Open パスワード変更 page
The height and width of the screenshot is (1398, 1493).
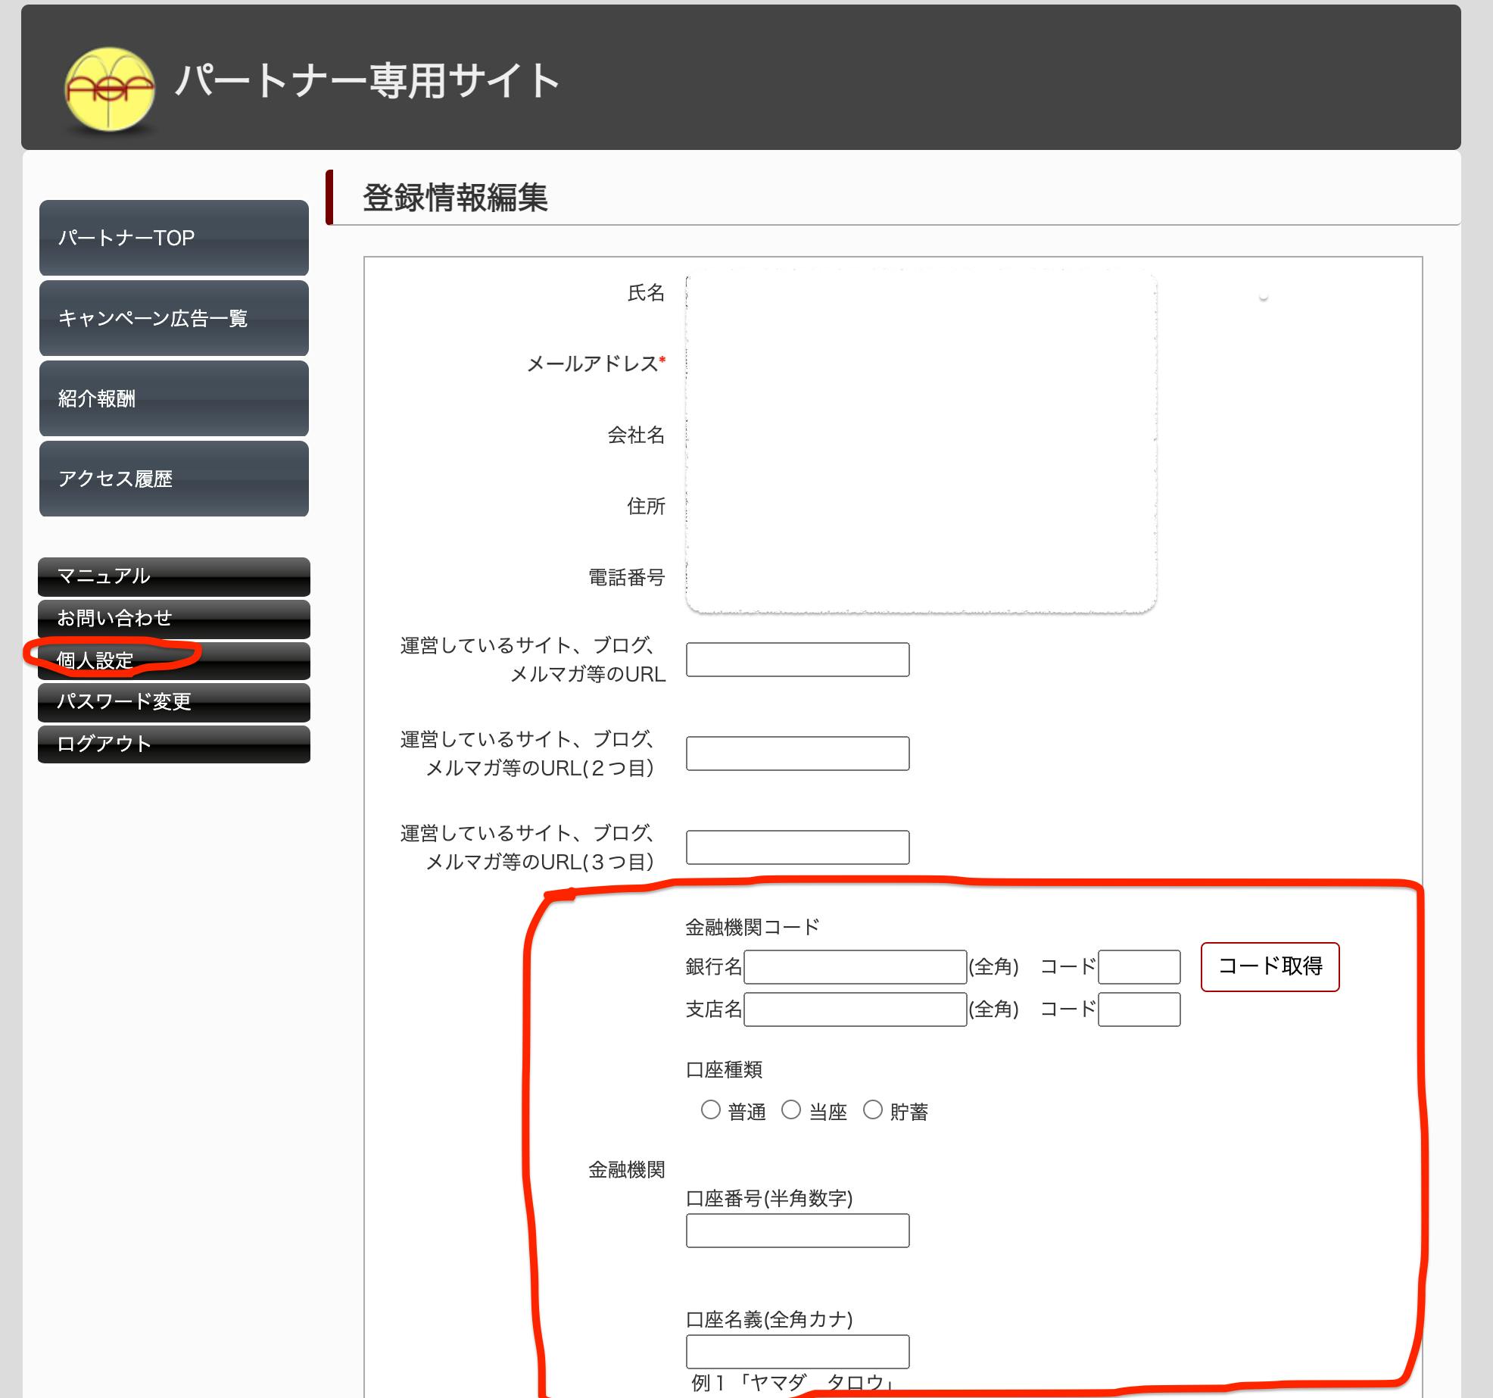click(x=174, y=702)
